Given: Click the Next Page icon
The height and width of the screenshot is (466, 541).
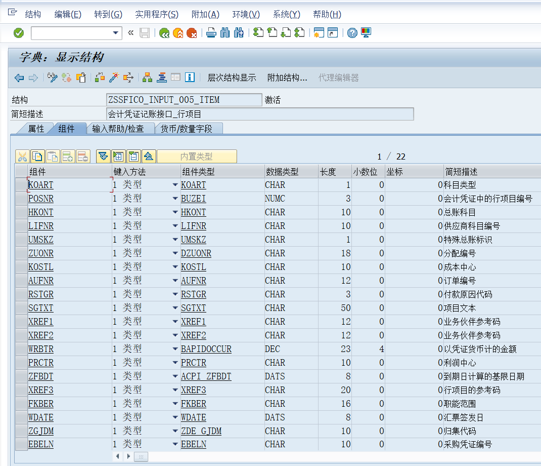Looking at the screenshot, I should [x=286, y=33].
